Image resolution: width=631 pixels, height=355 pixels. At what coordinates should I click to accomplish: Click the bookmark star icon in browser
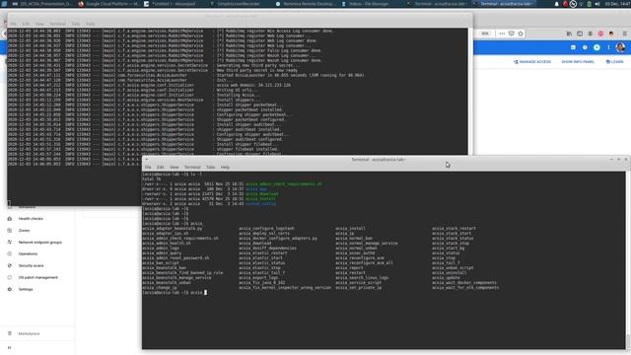click(x=521, y=34)
